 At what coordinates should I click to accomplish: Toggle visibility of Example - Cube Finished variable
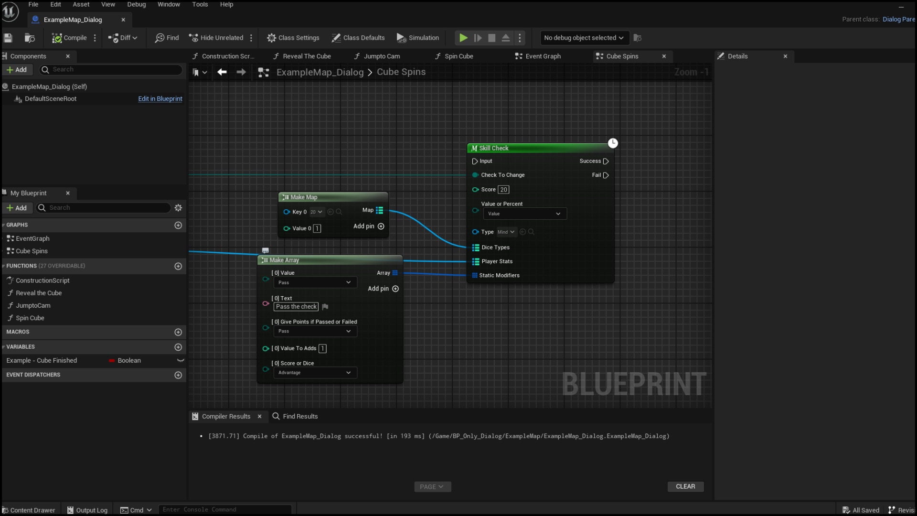click(x=181, y=361)
